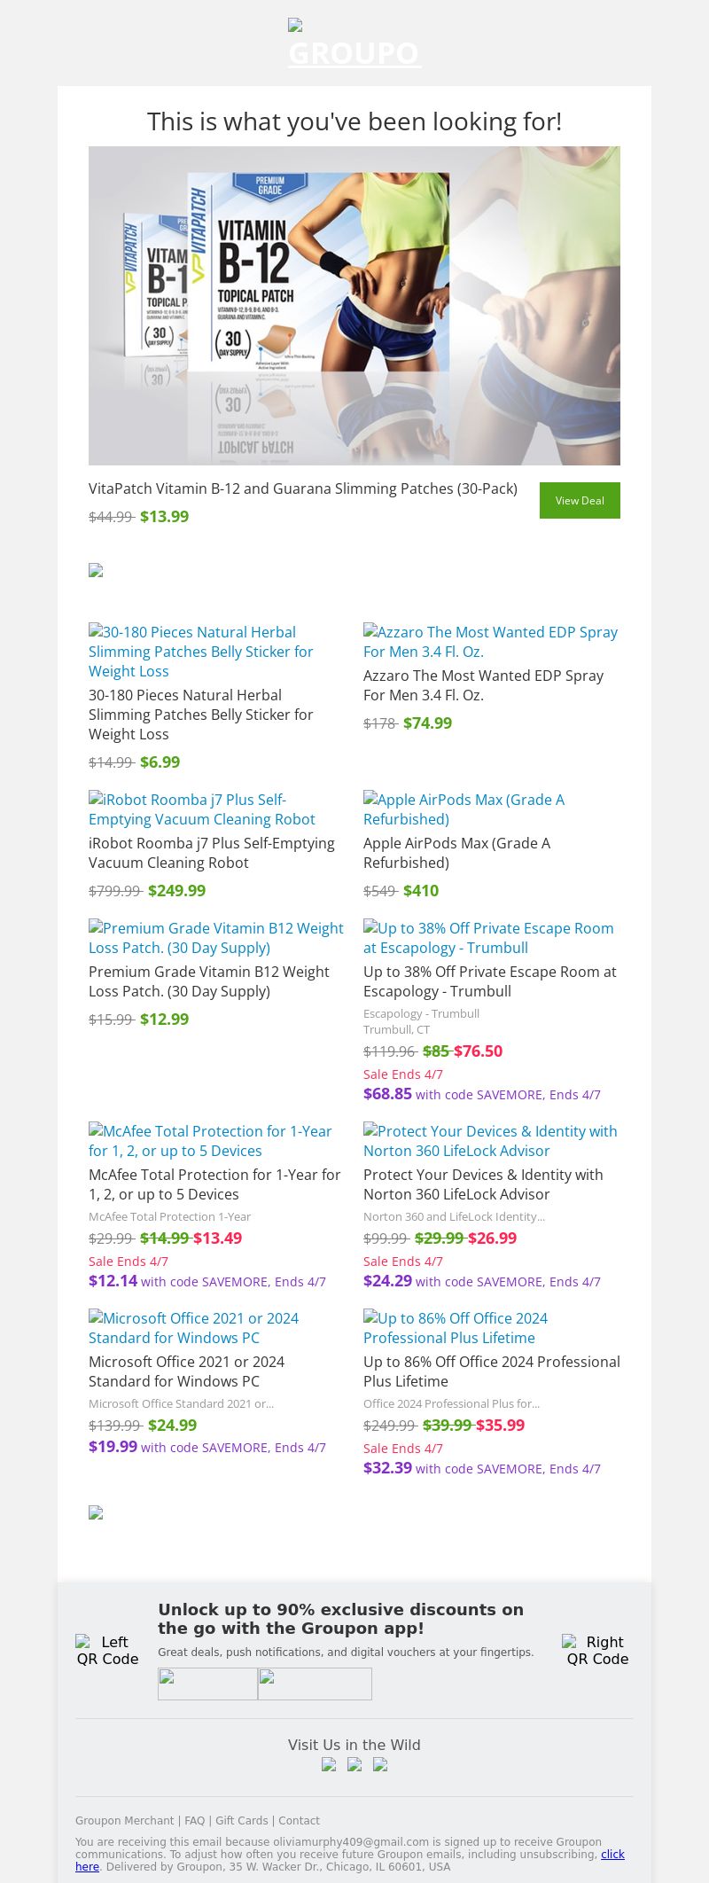This screenshot has height=1883, width=709.
Task: Open McAfee Total Protection image link
Action: (x=210, y=1141)
